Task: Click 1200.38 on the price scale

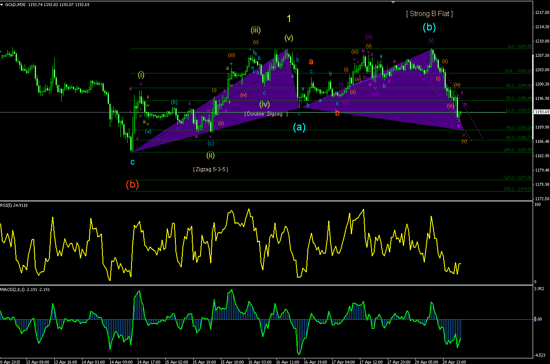Action: click(541, 84)
